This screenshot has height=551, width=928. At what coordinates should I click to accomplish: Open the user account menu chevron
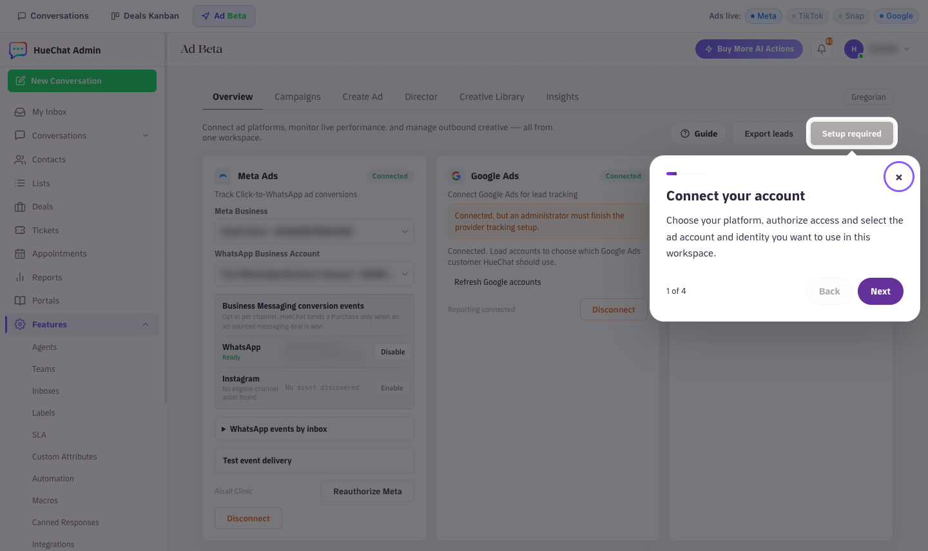click(x=907, y=49)
